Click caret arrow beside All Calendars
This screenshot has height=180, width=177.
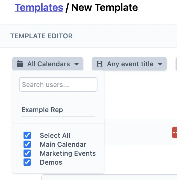76,64
